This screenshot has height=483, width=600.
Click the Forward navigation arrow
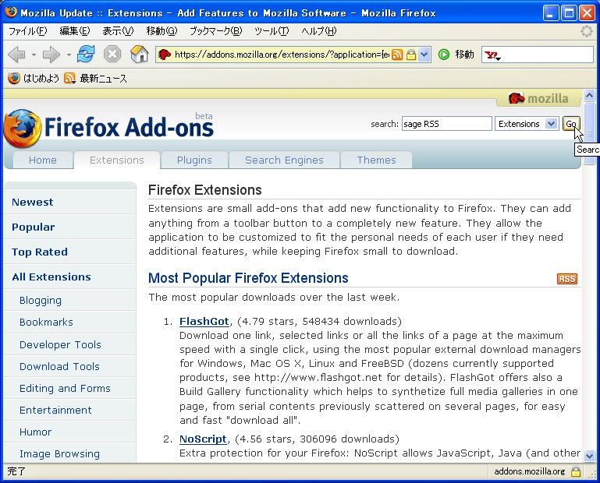(x=51, y=55)
